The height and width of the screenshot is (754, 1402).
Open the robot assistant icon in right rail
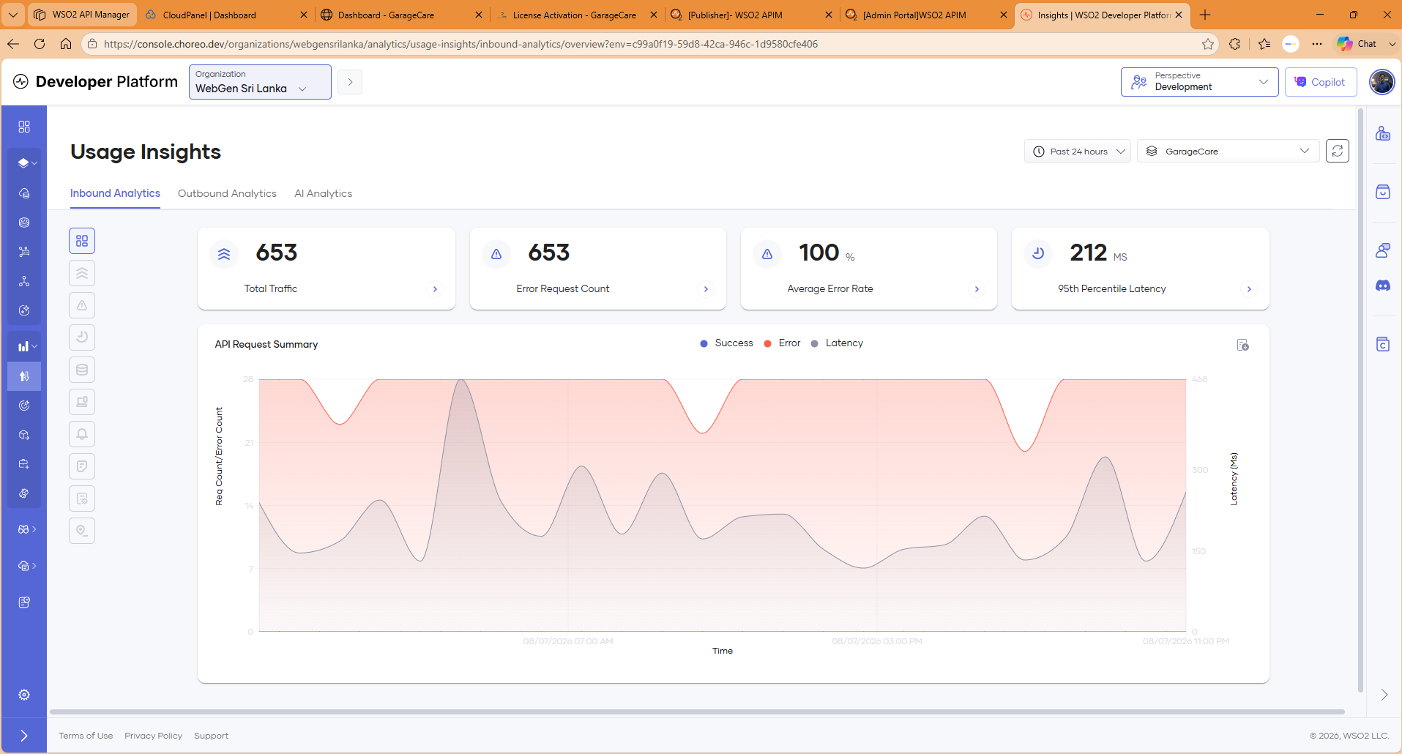[x=1383, y=133]
